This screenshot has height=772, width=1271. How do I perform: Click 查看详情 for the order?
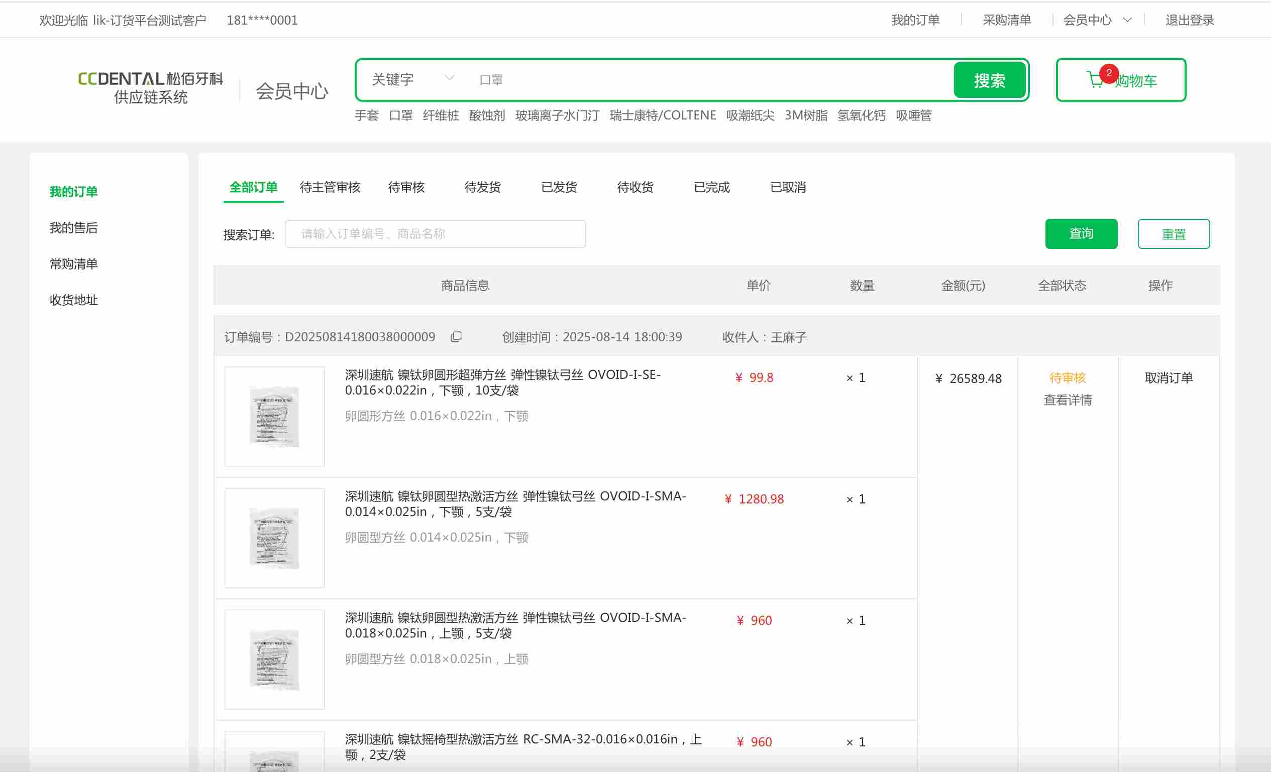[1067, 400]
